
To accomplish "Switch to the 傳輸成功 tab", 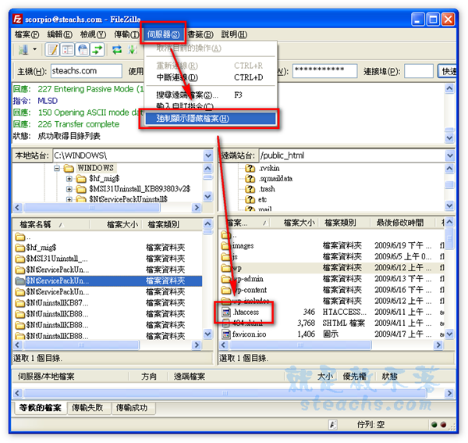I will (130, 408).
